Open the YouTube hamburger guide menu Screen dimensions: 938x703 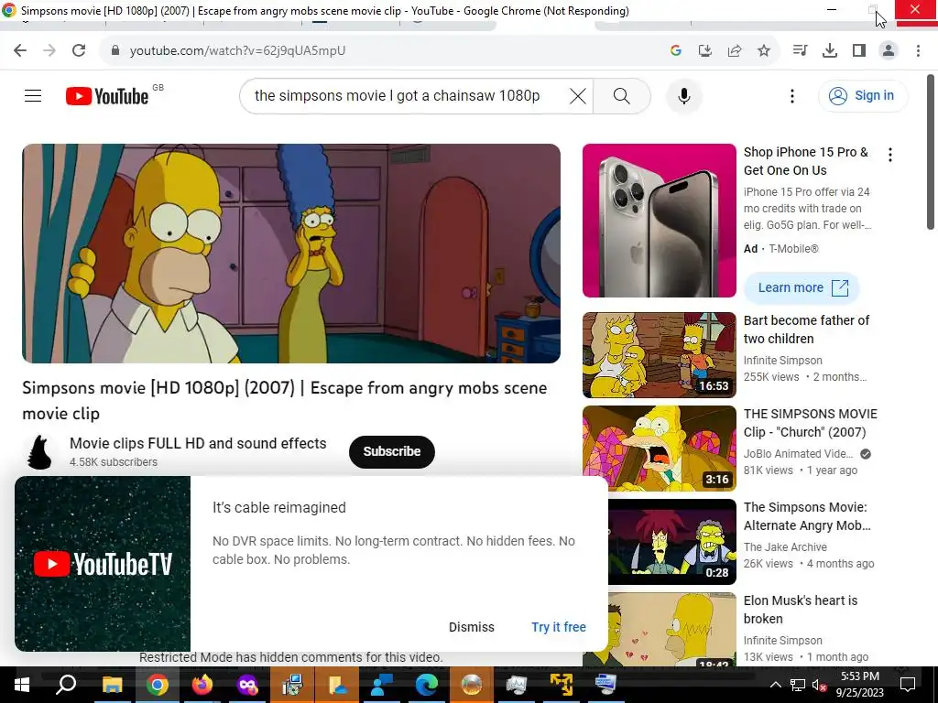tap(33, 95)
